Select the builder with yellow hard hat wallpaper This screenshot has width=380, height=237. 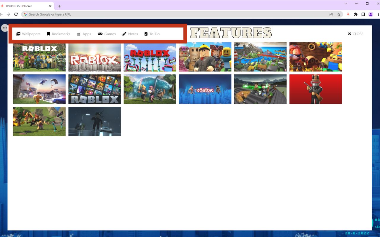click(205, 57)
